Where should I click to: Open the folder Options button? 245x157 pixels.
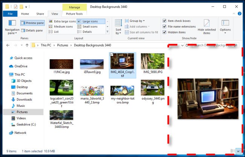225,26
